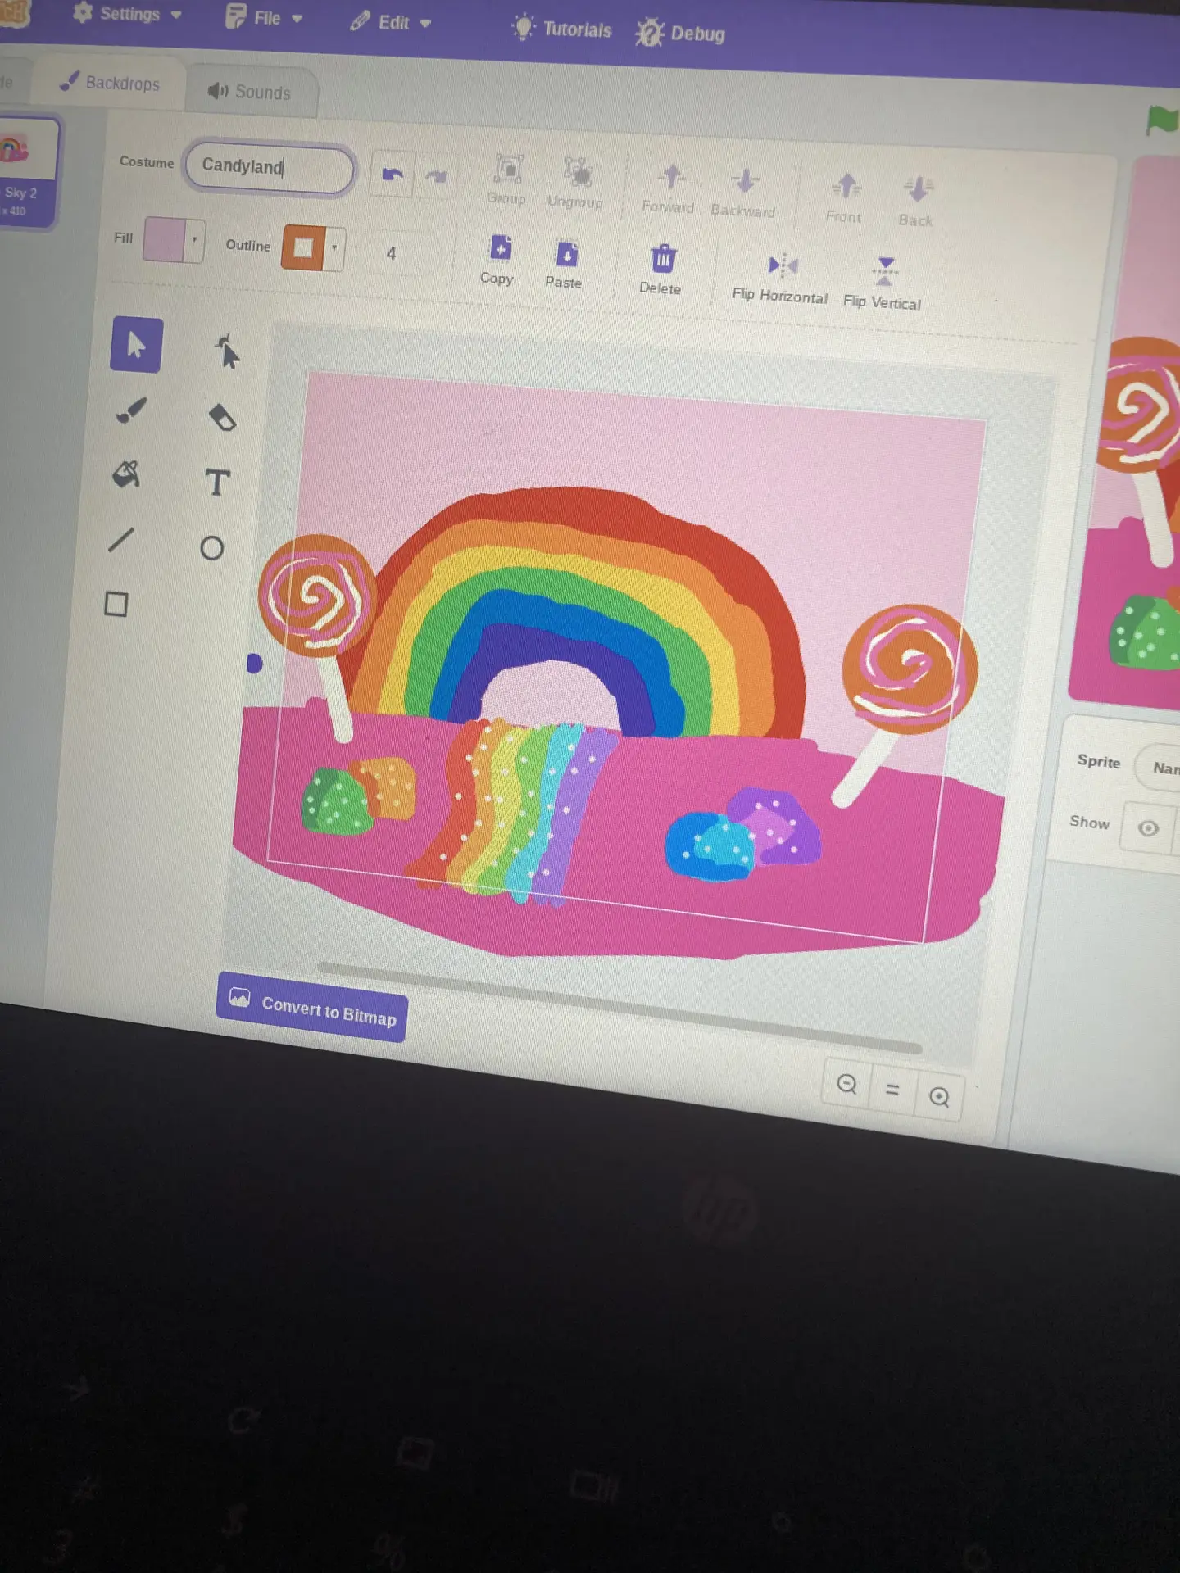Select the Rectangle tool
The image size is (1180, 1573).
pyautogui.click(x=116, y=604)
